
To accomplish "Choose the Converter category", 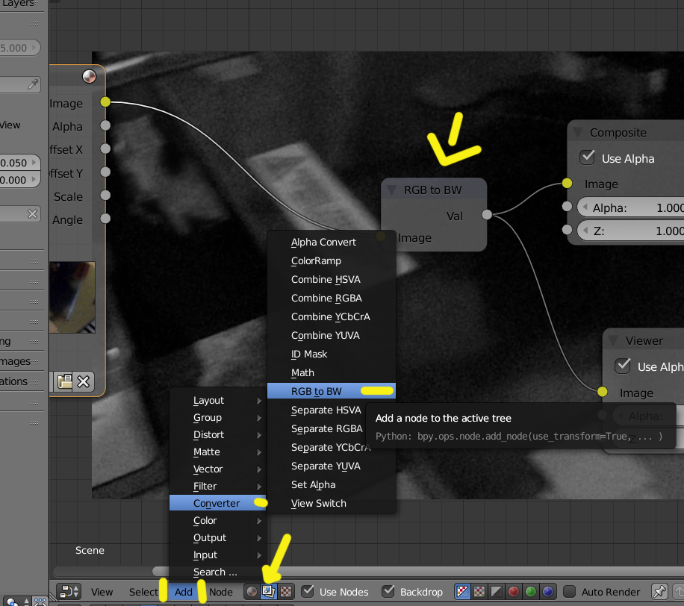I will pos(218,503).
